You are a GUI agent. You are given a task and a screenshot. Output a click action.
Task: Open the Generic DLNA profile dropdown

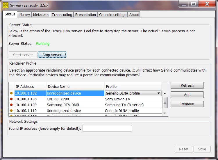coord(159,93)
